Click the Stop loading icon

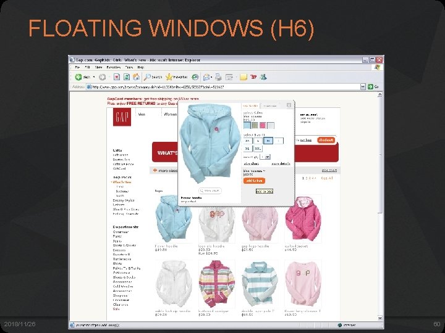[117, 77]
